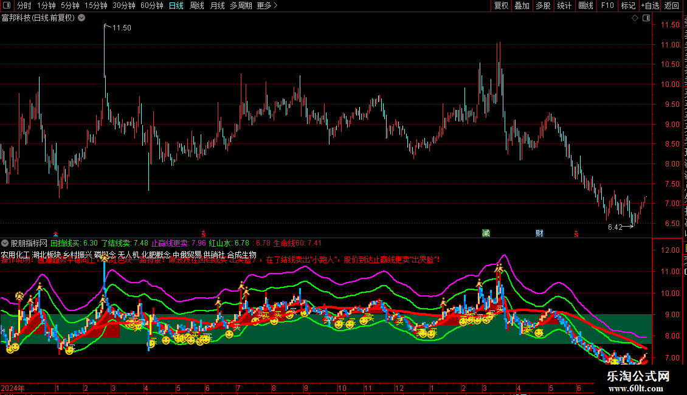Click the 化肥概念 concept label
The width and height of the screenshot is (687, 395).
156,255
